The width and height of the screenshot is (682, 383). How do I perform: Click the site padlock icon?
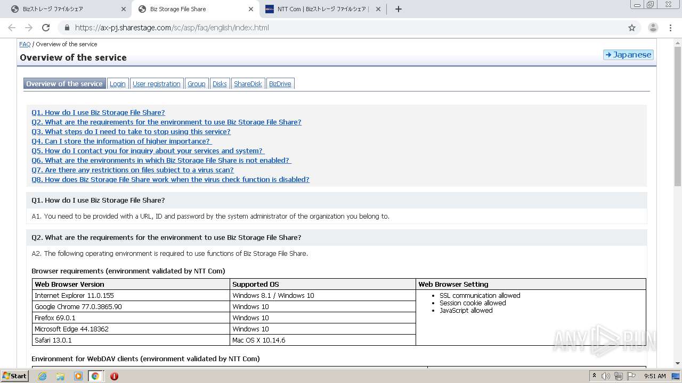point(67,28)
